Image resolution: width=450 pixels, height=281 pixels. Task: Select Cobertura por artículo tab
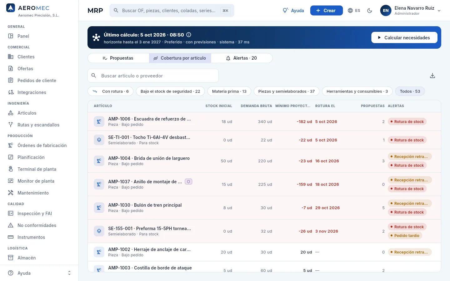click(x=180, y=58)
